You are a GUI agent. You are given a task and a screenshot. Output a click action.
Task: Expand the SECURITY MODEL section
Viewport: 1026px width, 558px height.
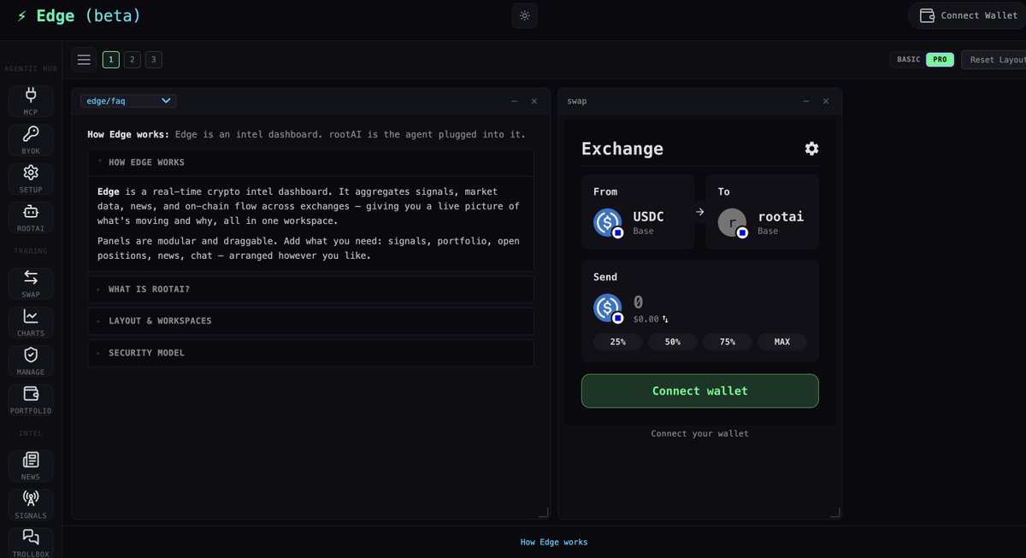[x=311, y=353]
